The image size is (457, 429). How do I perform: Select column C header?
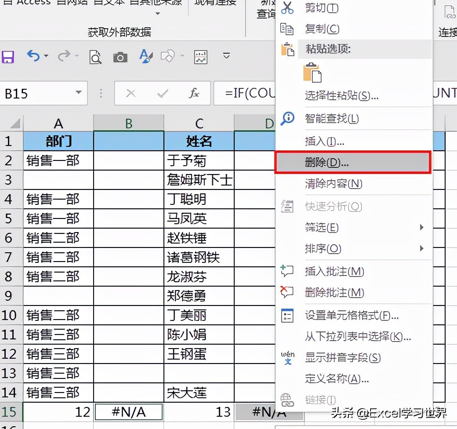(199, 124)
